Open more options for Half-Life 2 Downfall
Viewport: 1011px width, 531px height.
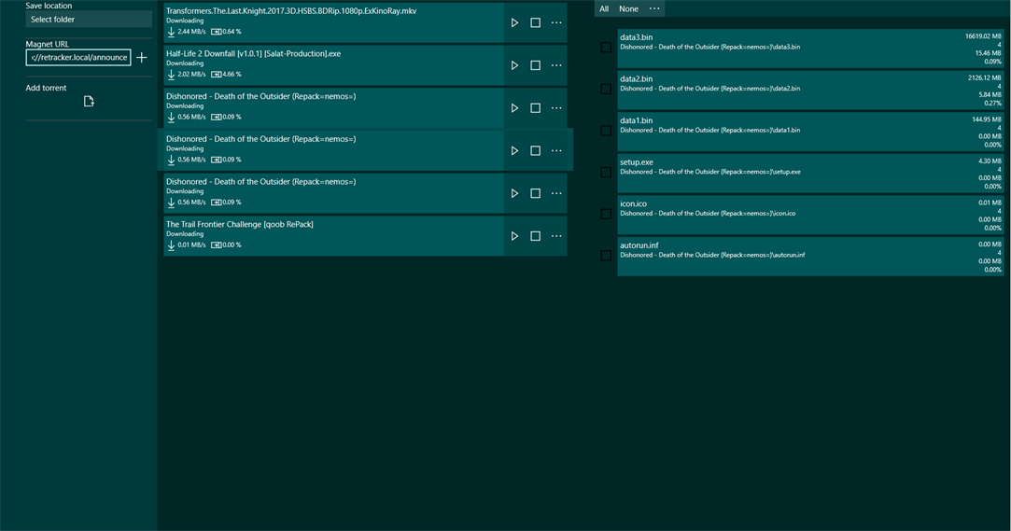[556, 65]
